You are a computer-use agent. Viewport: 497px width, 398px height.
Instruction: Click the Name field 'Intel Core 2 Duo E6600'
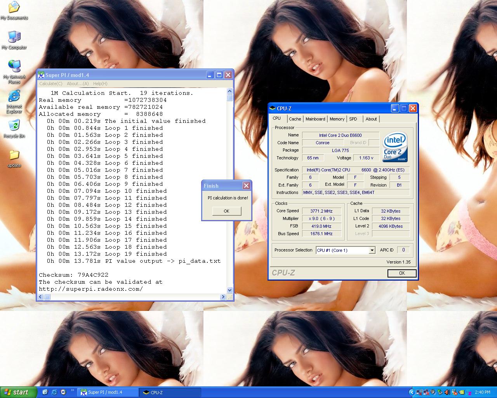tap(341, 135)
